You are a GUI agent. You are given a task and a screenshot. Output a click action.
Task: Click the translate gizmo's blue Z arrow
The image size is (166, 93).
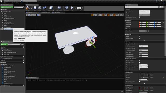point(92,37)
